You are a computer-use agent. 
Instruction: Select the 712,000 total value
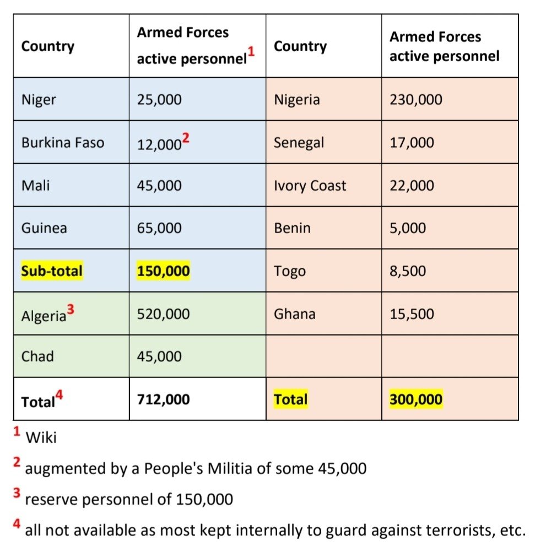pos(163,399)
